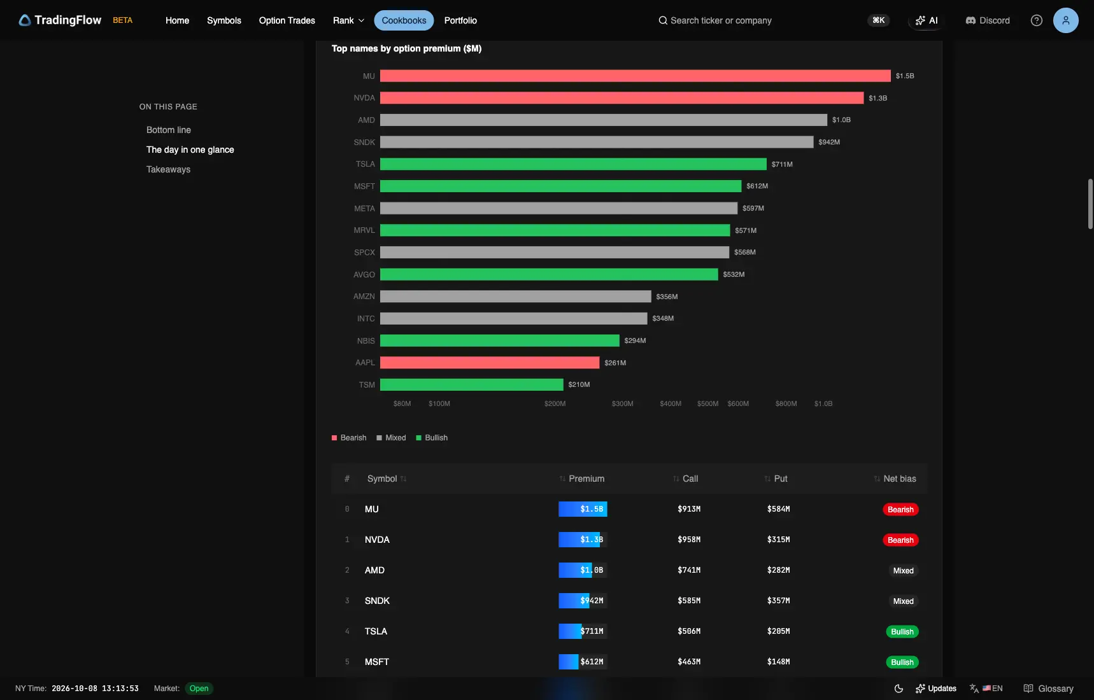Click the Bearish badge for MU
This screenshot has width=1094, height=700.
coord(900,510)
